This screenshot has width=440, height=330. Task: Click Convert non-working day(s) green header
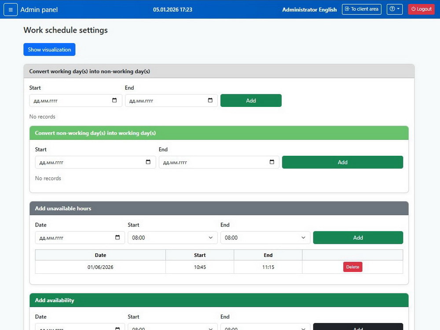219,133
